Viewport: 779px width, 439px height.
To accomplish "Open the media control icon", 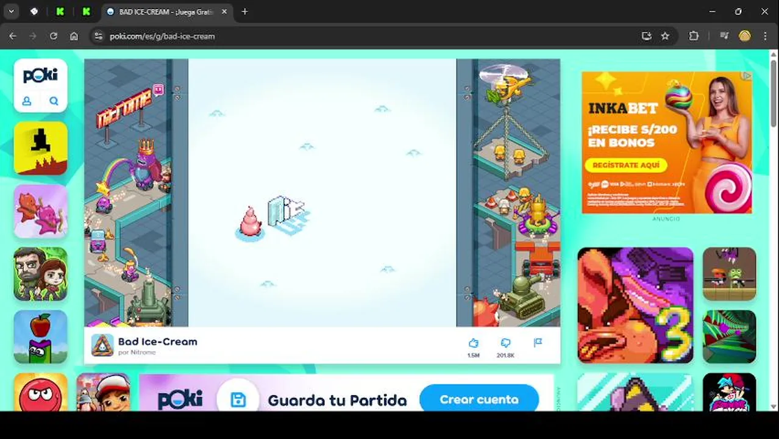I will coord(724,36).
